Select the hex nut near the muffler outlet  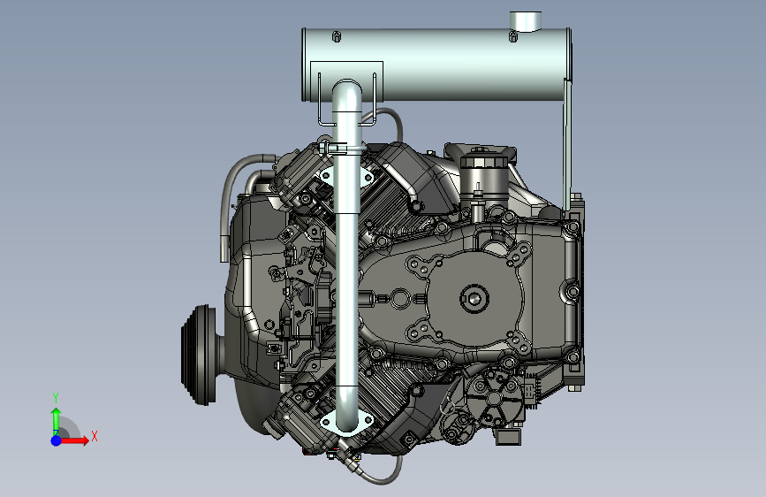[513, 36]
